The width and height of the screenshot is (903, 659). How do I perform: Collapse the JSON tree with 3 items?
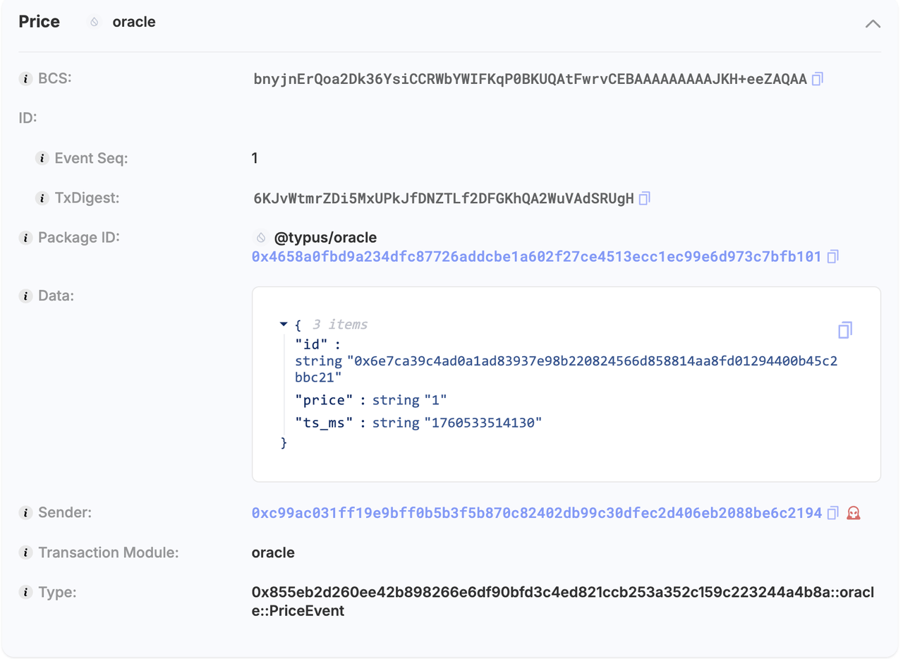tap(284, 325)
